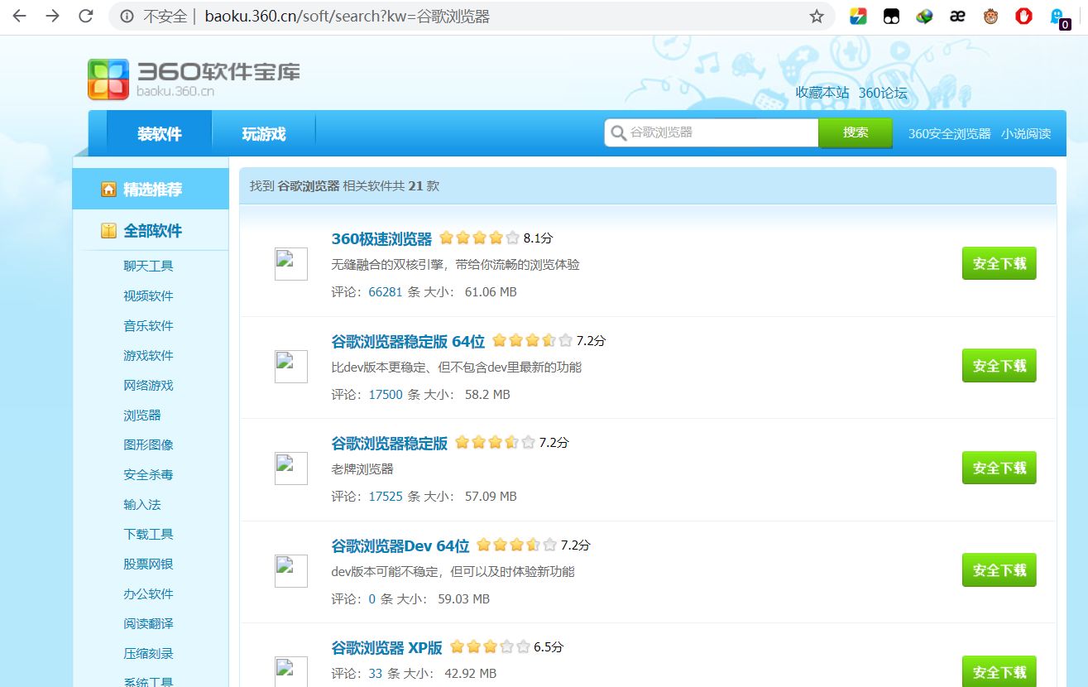Open the 小说阅读 link
This screenshot has width=1088, height=687.
tap(1026, 133)
